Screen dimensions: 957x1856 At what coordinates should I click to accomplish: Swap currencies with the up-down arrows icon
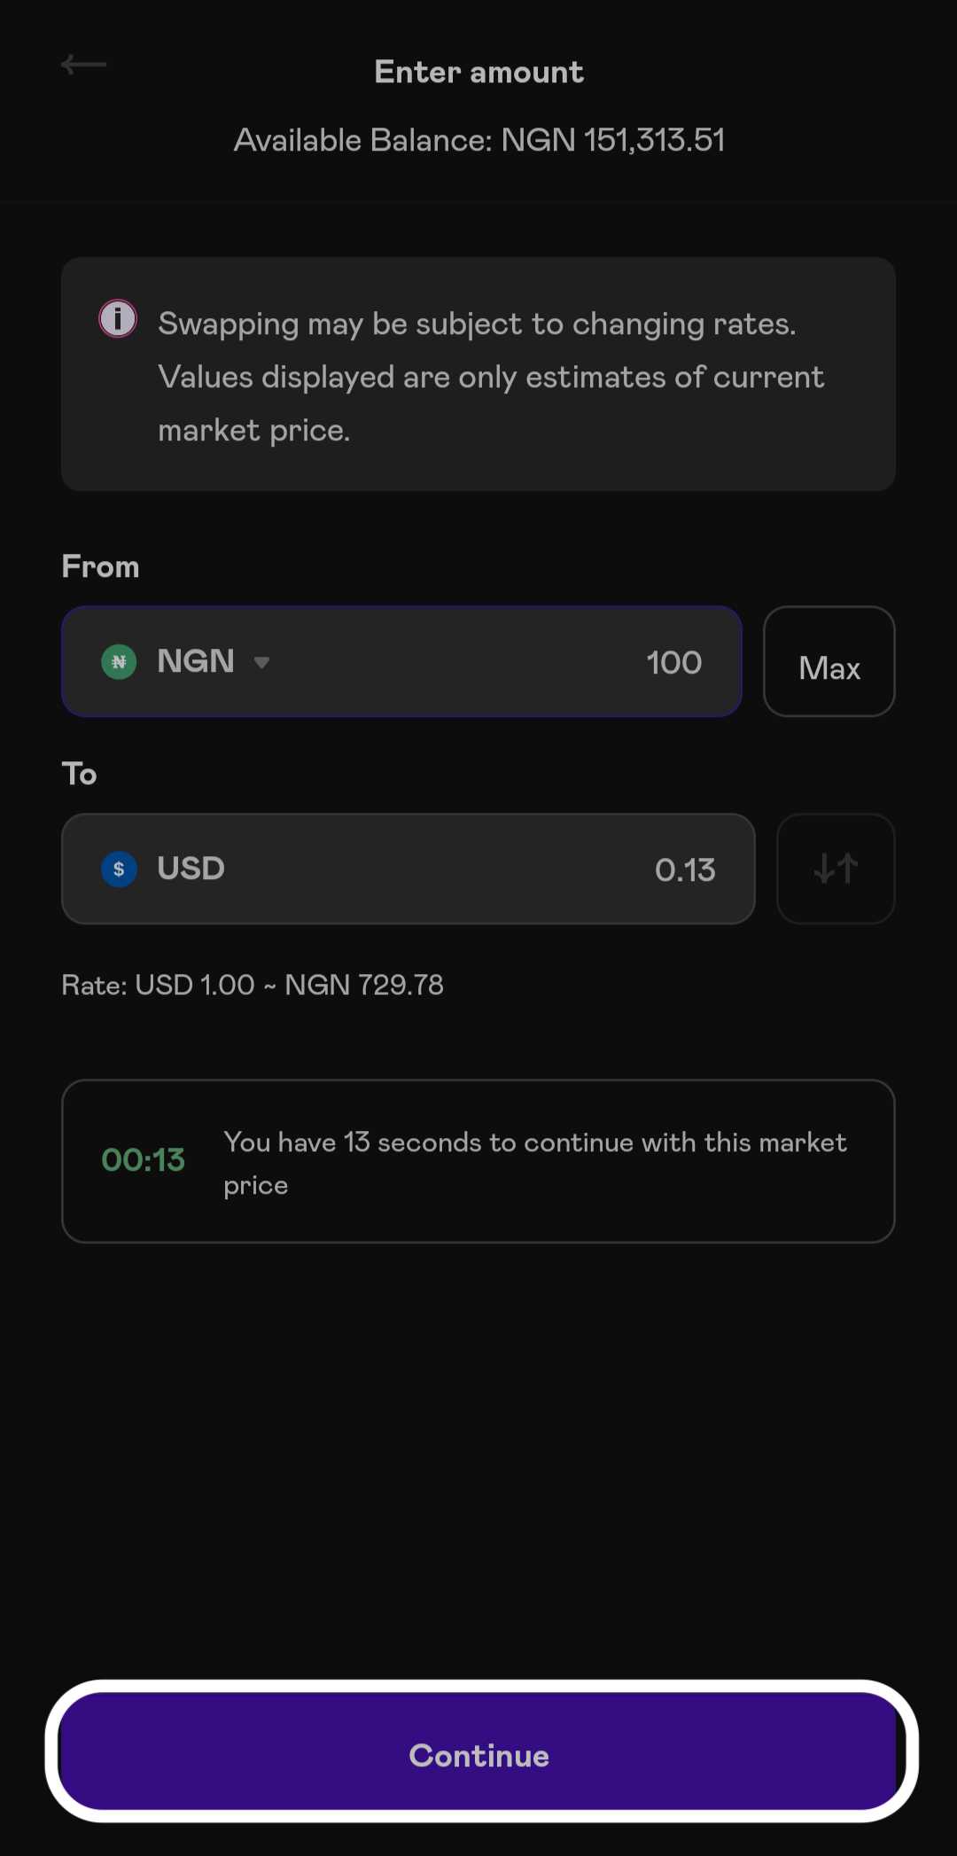836,869
